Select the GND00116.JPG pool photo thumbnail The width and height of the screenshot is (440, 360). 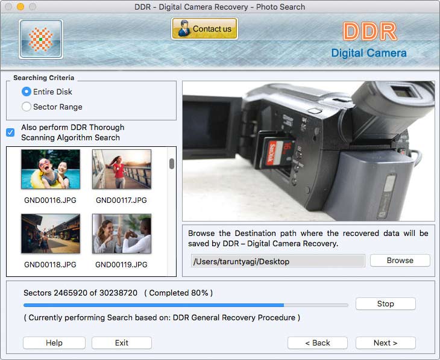coord(51,169)
